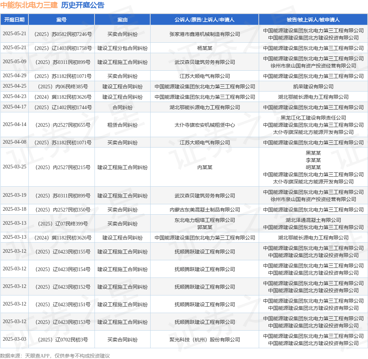Screen dimensions: 368x359
Task: Select the date 2025-04-23
Action: coord(14,96)
